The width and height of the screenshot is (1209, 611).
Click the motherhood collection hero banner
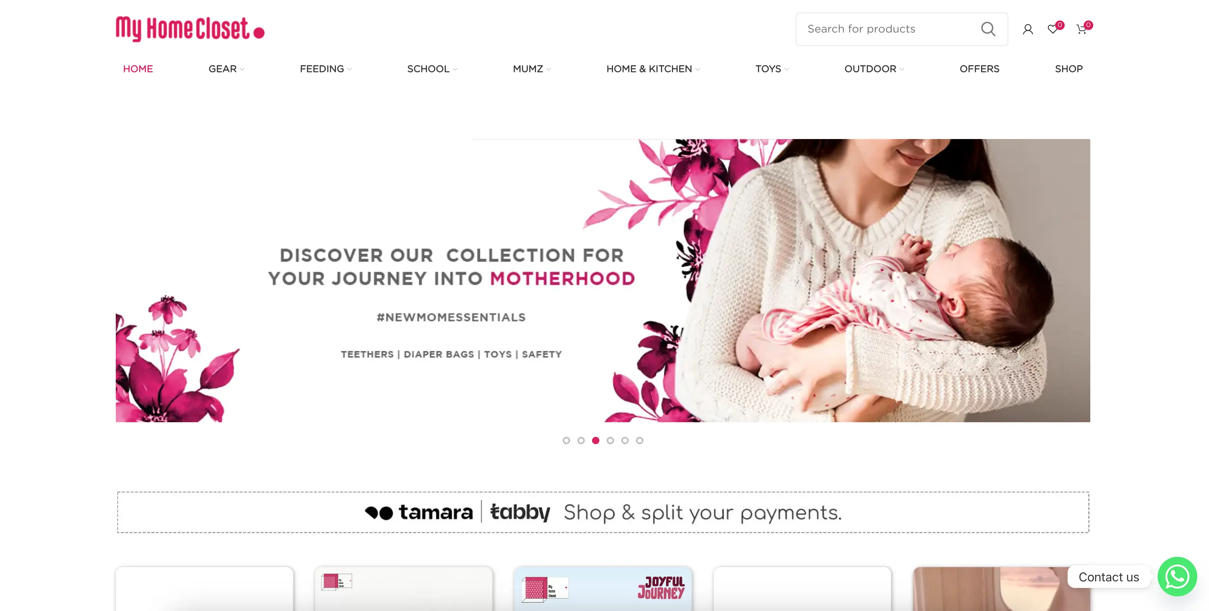point(603,280)
